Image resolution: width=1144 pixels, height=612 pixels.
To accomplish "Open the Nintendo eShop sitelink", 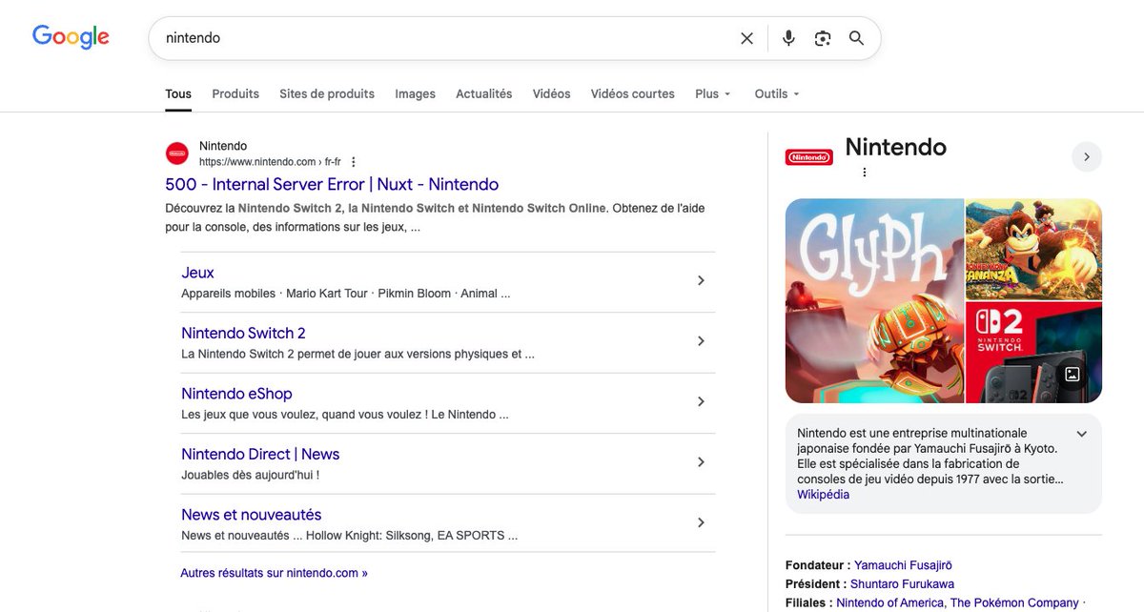I will [x=237, y=394].
